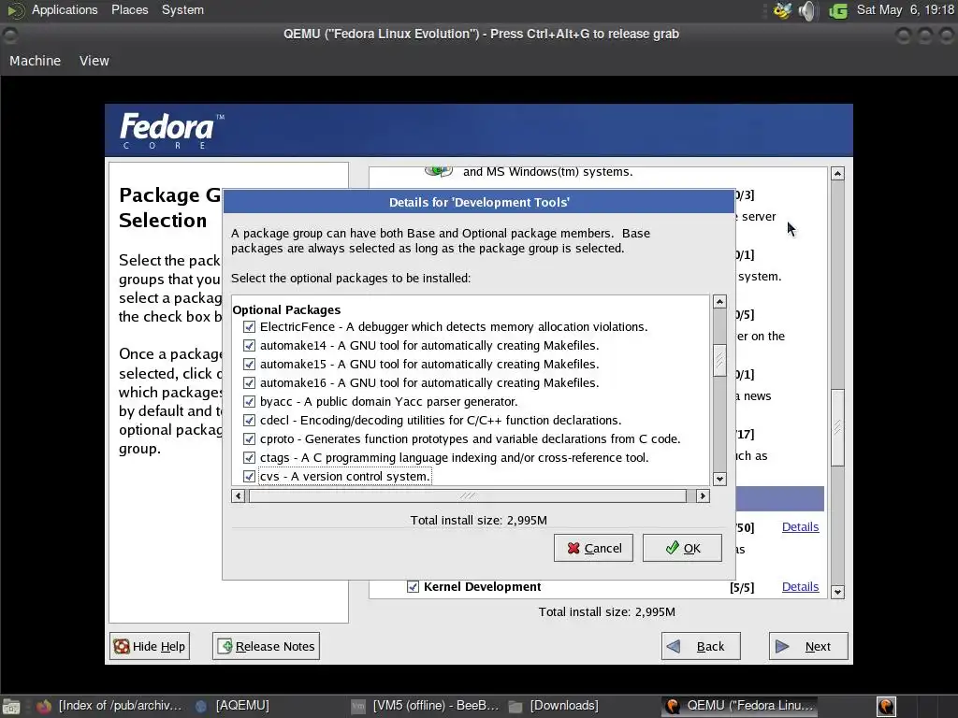Click the document icon on Release Notes
Image resolution: width=958 pixels, height=718 pixels.
[x=225, y=646]
